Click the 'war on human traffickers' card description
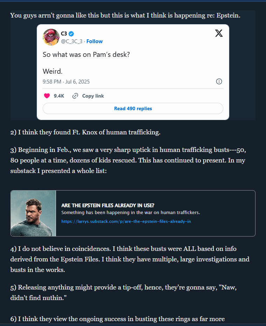This screenshot has width=266, height=326. click(x=131, y=213)
